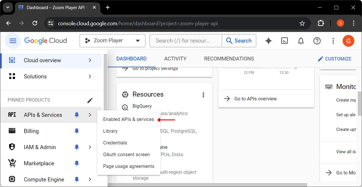This screenshot has width=362, height=187.
Task: Expand IAM & Admin submenu chevron
Action: pos(90,147)
